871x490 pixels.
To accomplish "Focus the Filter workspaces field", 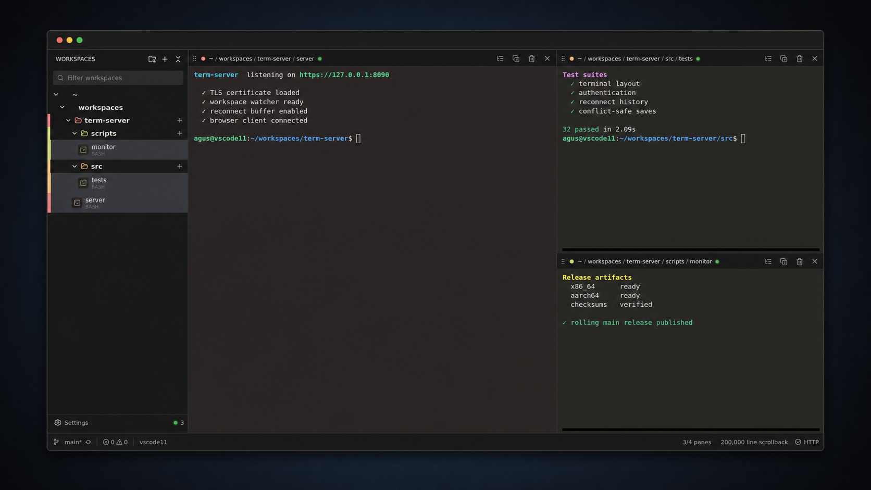I will [118, 78].
